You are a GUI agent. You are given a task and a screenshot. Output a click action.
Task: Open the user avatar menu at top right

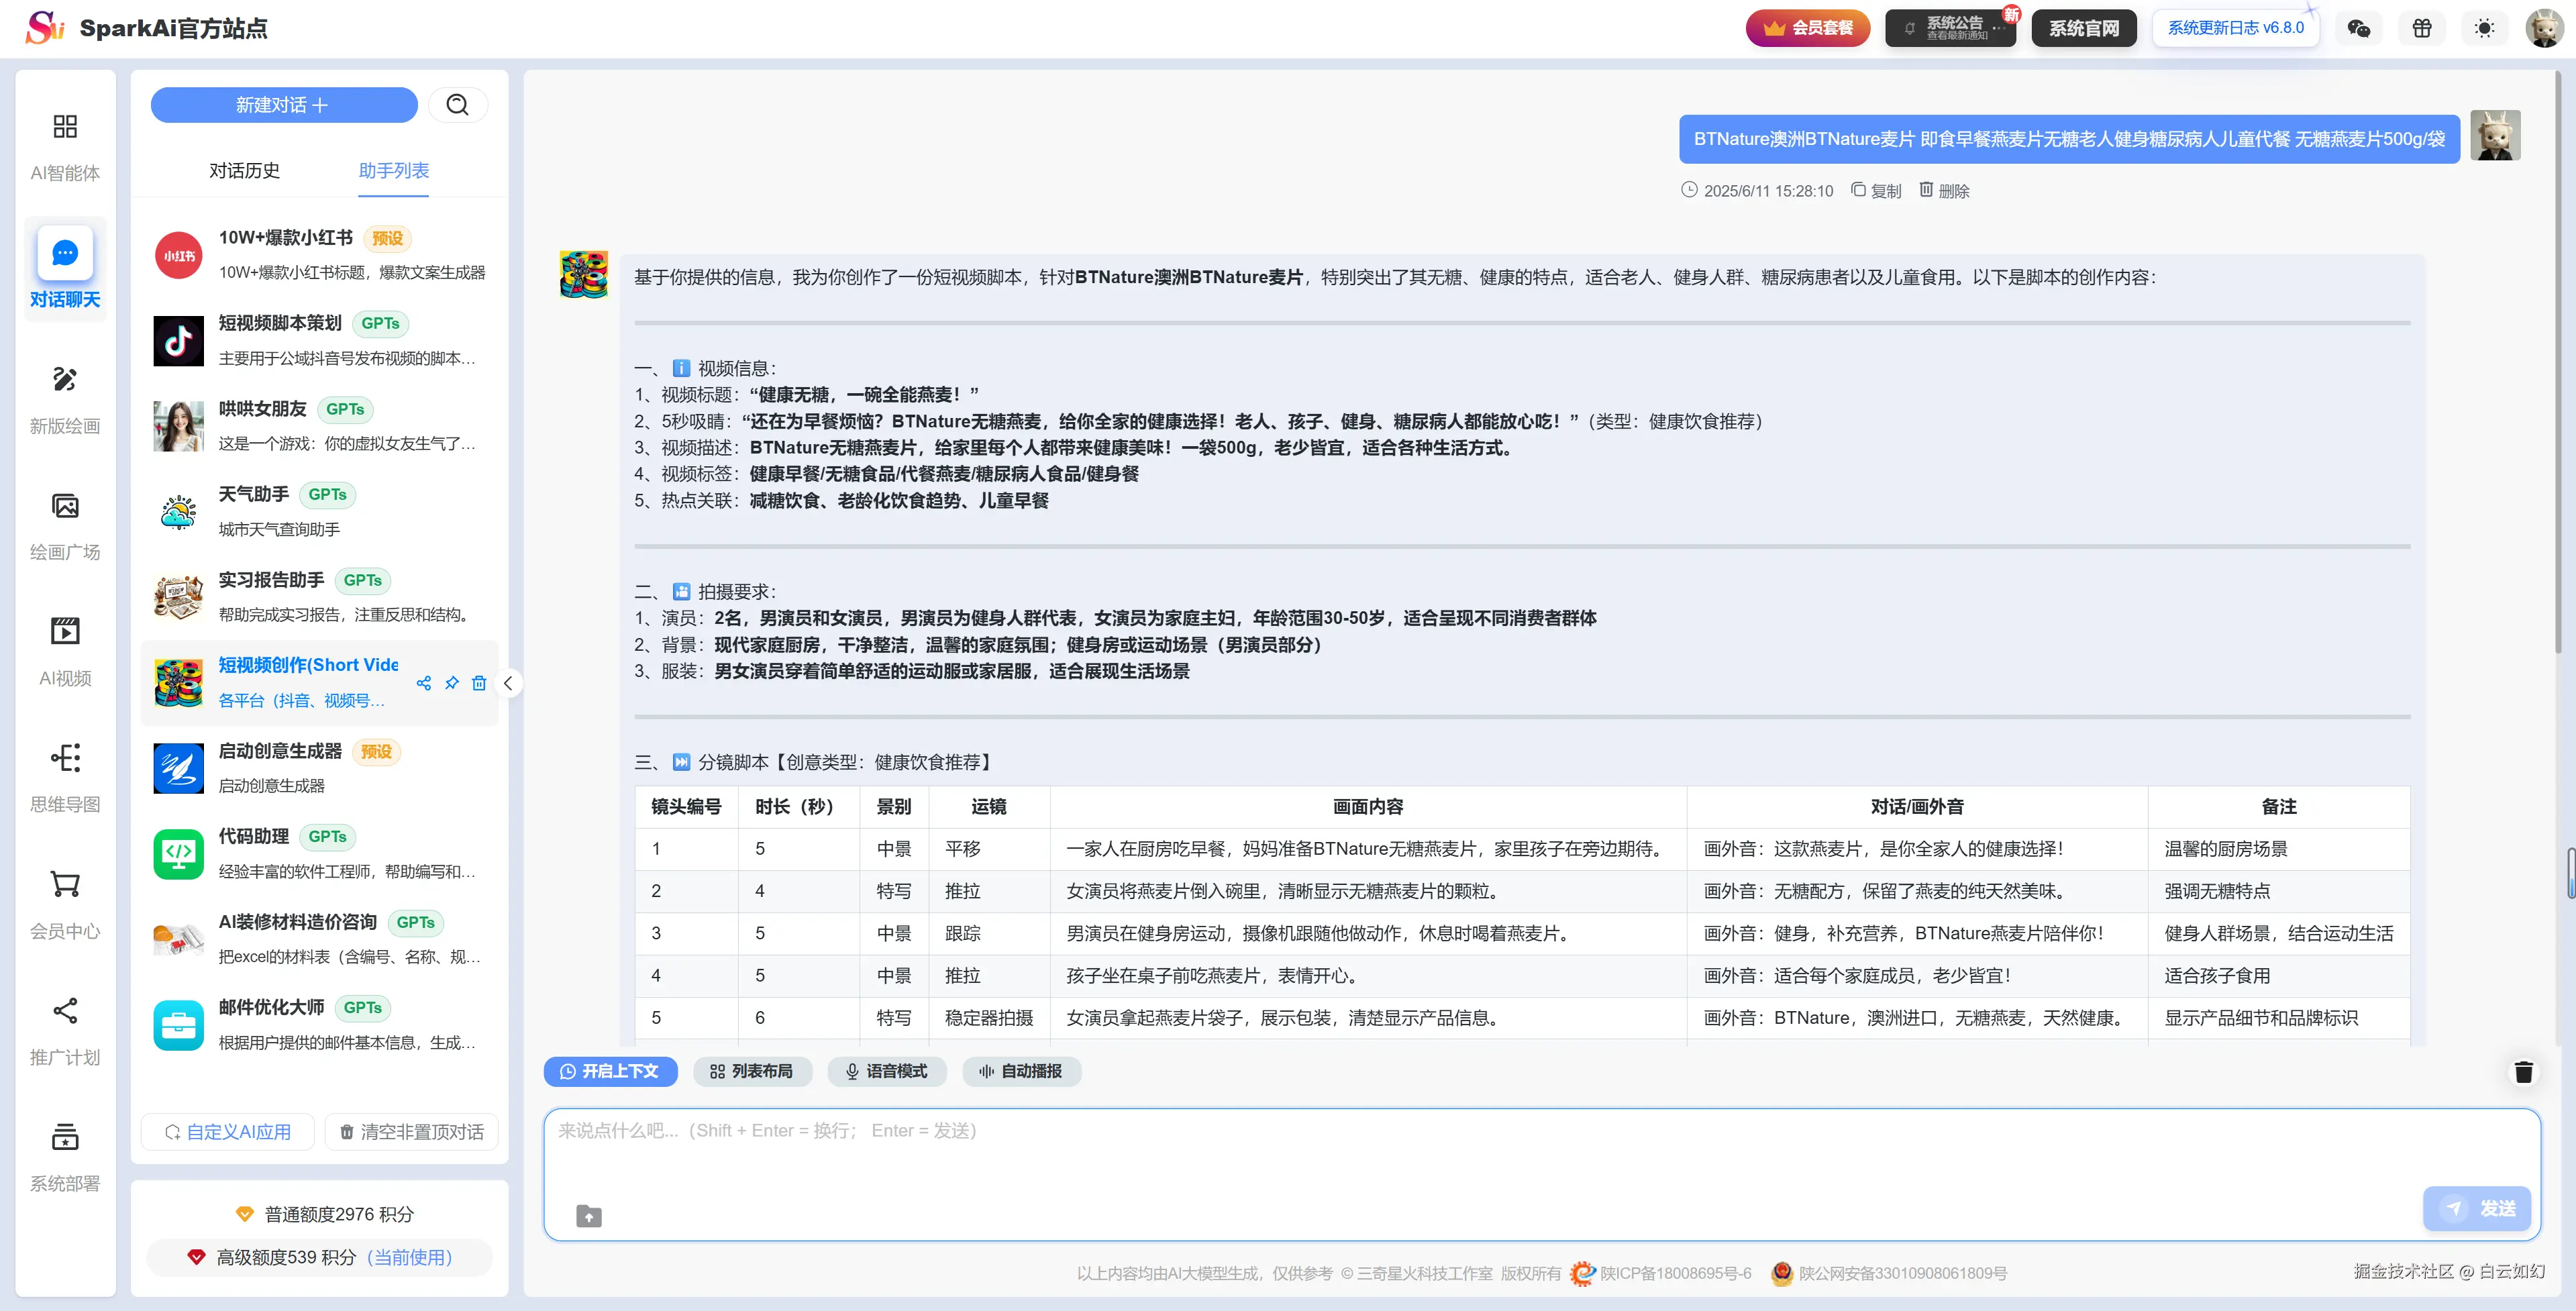pos(2543,28)
